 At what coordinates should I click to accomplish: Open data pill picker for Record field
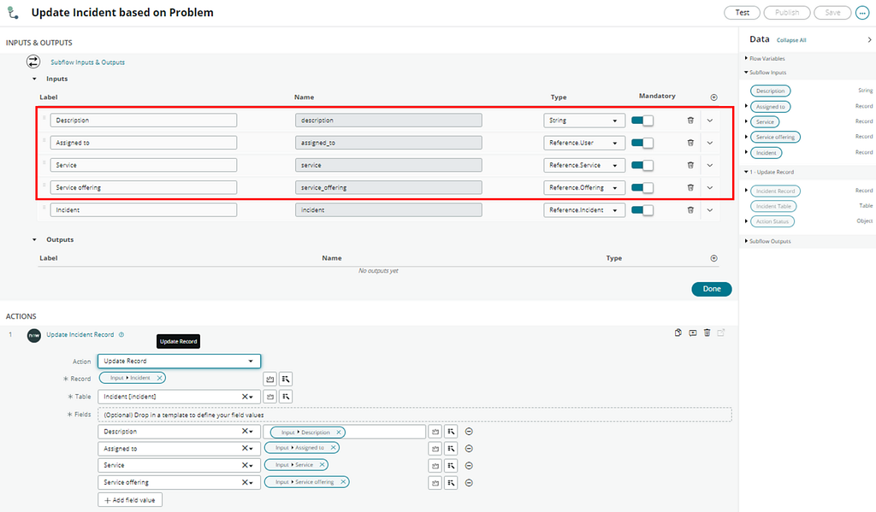coord(286,380)
